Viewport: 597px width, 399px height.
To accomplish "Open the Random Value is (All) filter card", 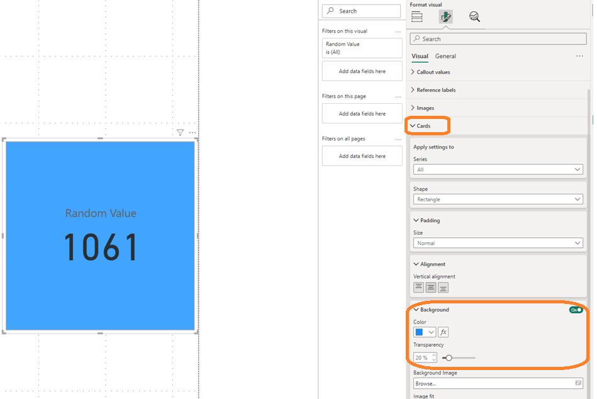I will (x=362, y=48).
